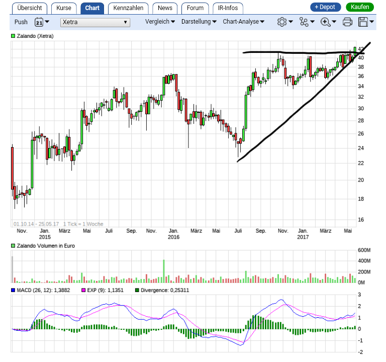Switch to the Übersicht tab

point(30,8)
